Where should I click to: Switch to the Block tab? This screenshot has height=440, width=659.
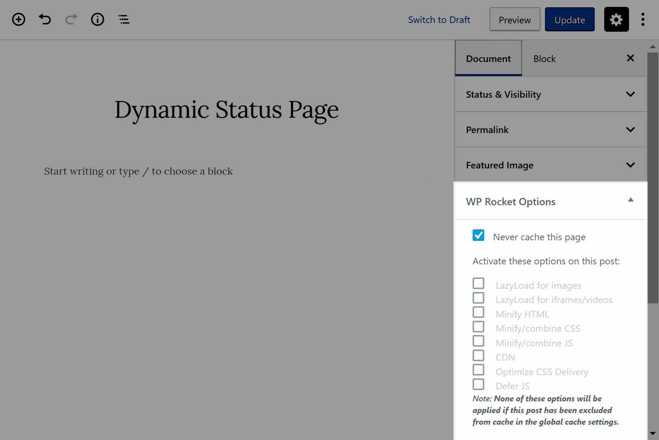[544, 58]
